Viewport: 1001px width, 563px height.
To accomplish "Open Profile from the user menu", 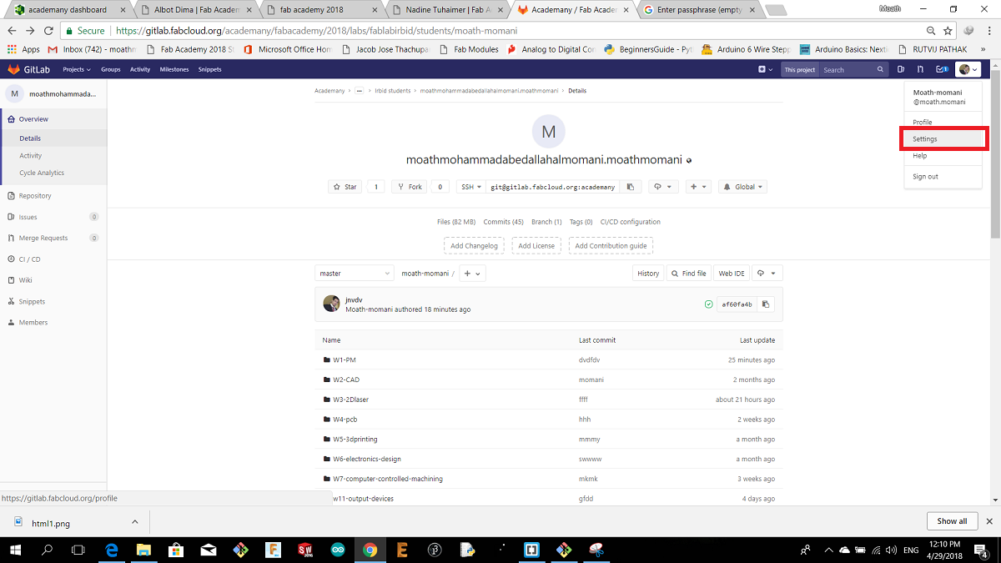I will point(923,122).
